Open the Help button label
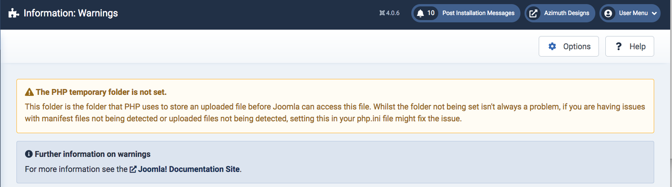This screenshot has height=187, width=672. click(637, 47)
